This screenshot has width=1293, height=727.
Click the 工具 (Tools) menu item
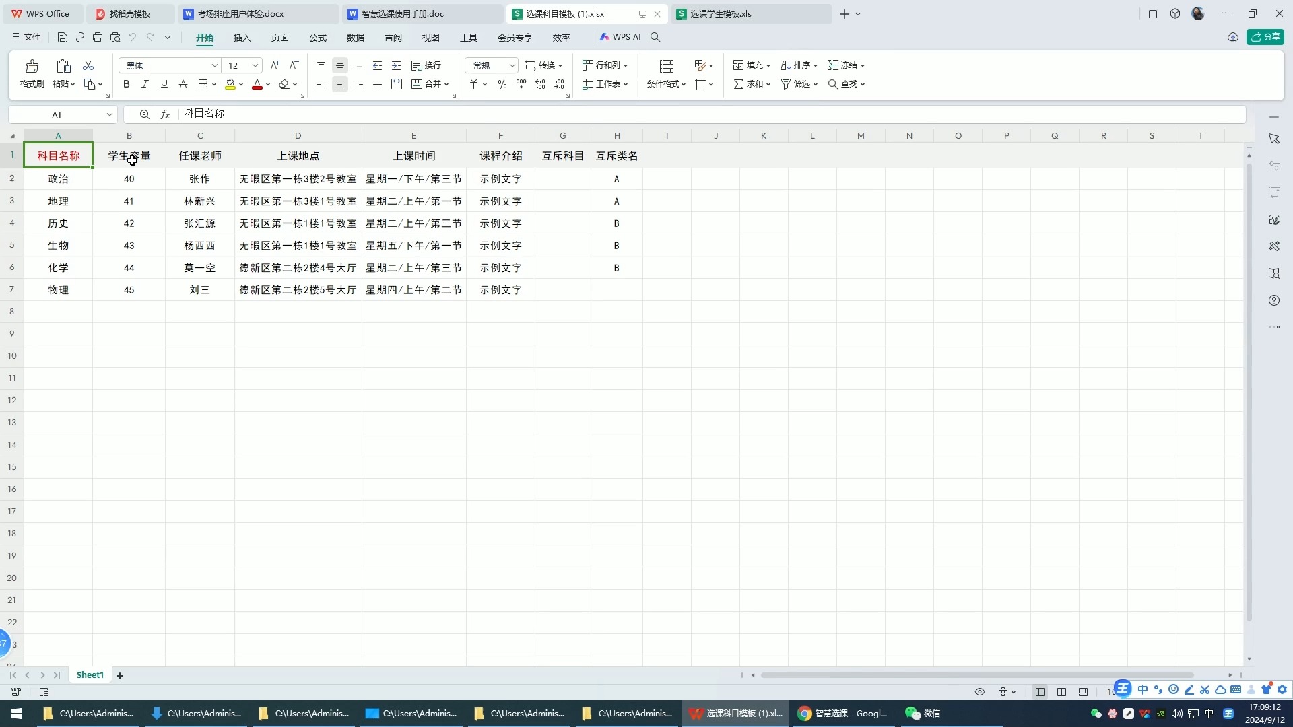point(469,37)
